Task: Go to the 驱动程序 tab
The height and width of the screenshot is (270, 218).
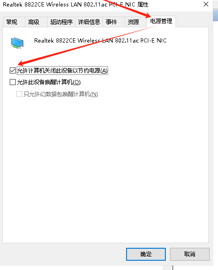Action: [x=61, y=22]
